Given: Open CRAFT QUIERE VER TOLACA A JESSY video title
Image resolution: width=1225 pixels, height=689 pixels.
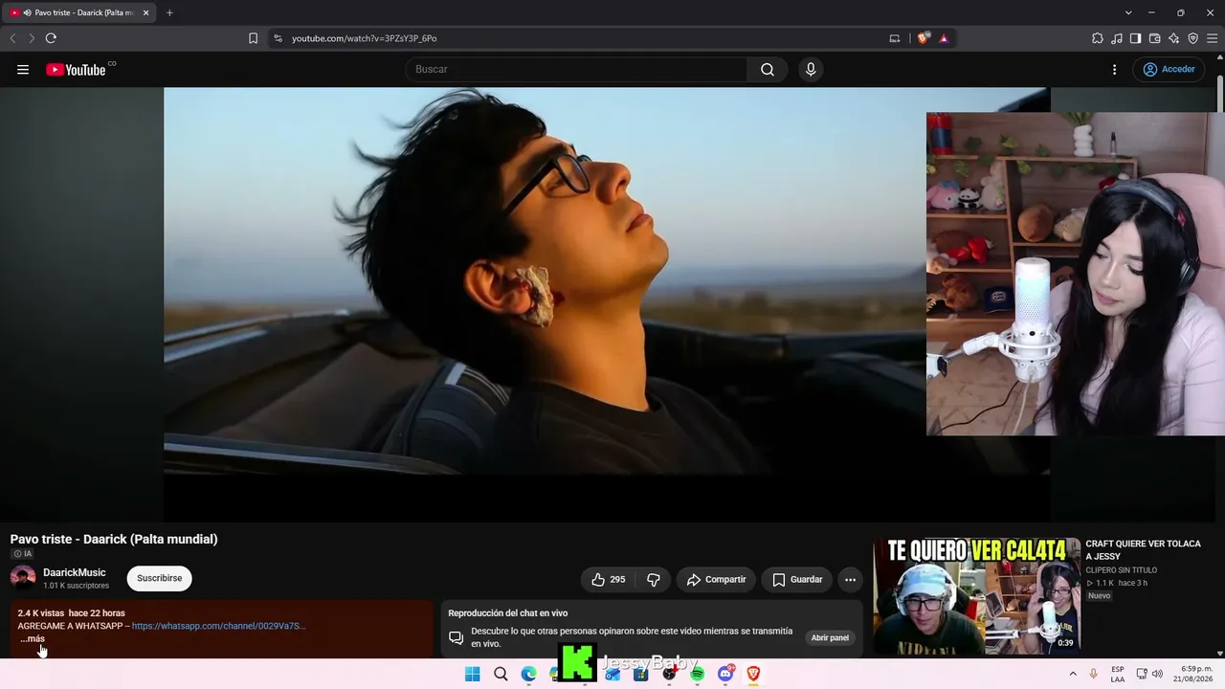Looking at the screenshot, I should tap(1143, 550).
